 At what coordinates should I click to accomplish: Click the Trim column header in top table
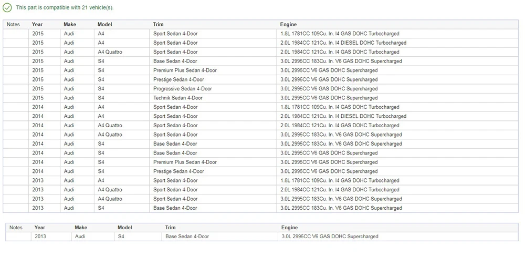coord(159,24)
